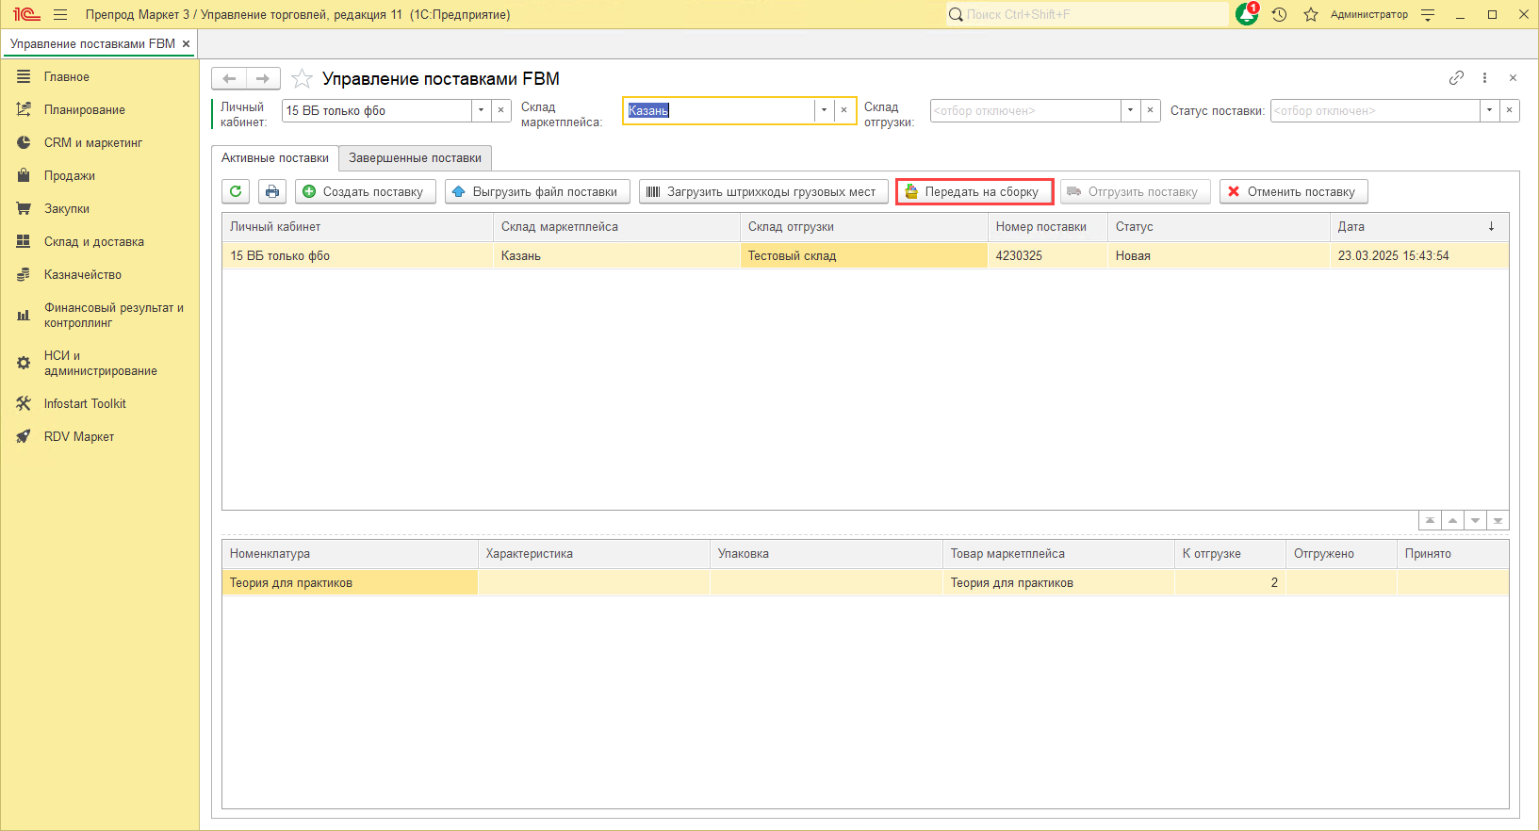1539x831 pixels.
Task: Move to the last row of the list
Action: click(x=1498, y=520)
